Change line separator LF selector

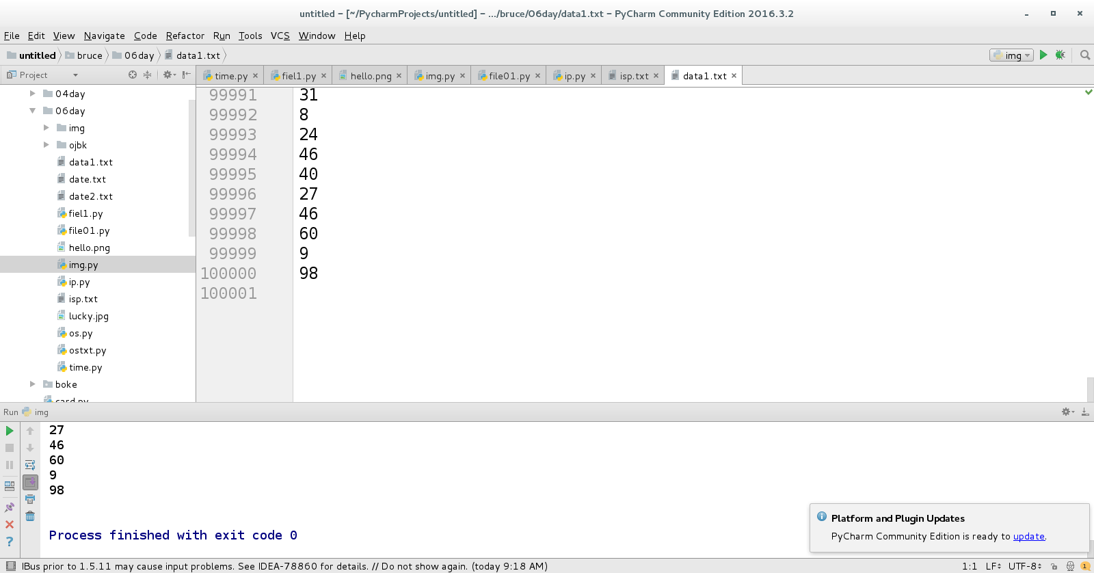coord(993,566)
